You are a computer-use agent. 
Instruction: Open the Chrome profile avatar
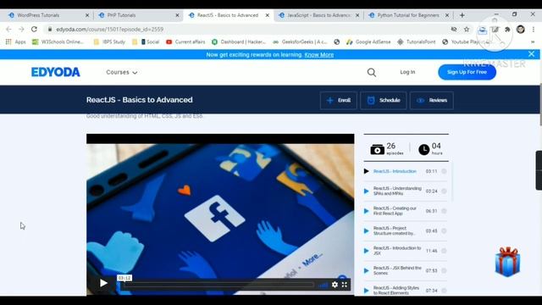521,30
